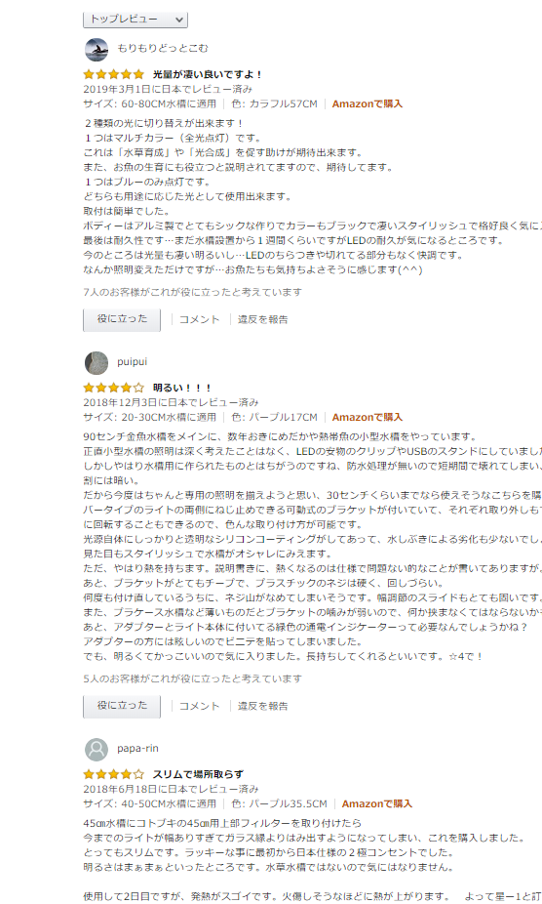Click papa-rin default profile avatar
Image resolution: width=542 pixels, height=904 pixels.
[x=97, y=749]
